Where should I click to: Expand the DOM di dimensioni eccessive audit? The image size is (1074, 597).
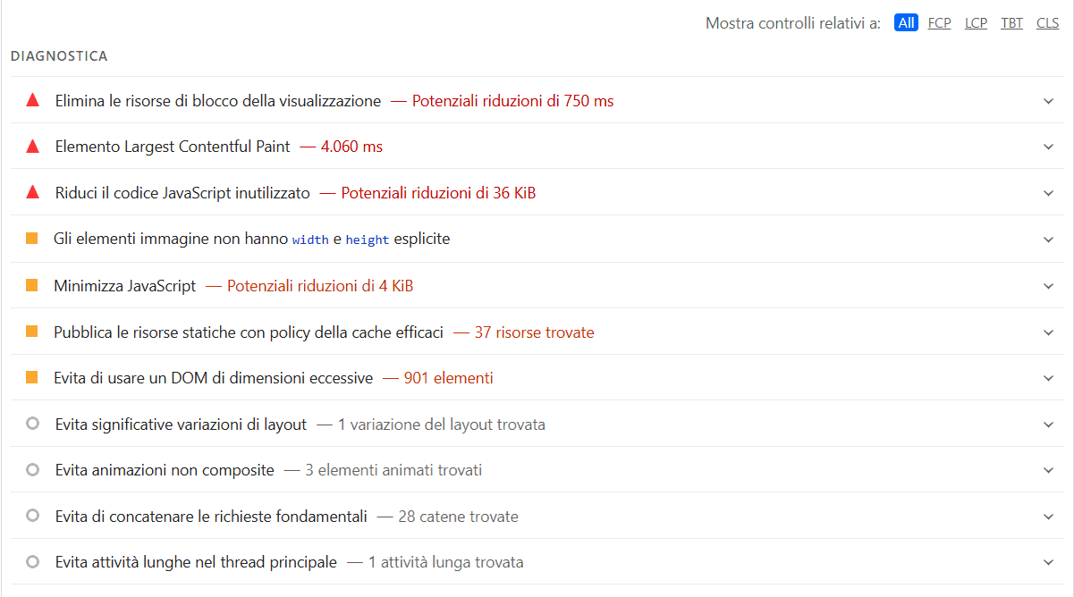(x=1047, y=377)
